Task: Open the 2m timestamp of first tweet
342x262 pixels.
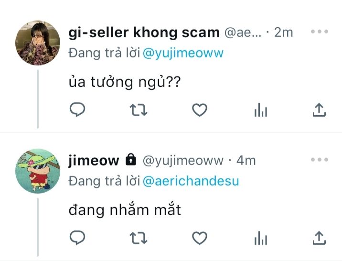Action: pyautogui.click(x=283, y=33)
